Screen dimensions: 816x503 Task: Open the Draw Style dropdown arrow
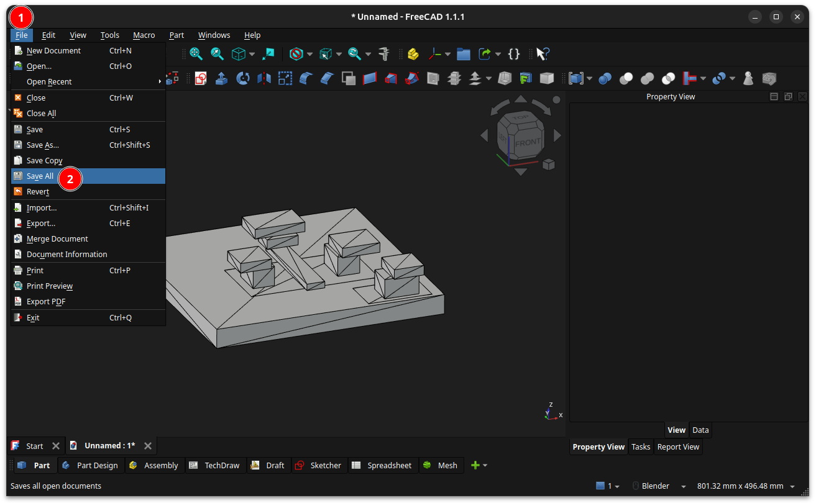(309, 54)
